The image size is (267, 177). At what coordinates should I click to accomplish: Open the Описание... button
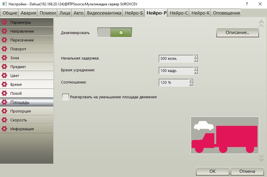click(237, 33)
